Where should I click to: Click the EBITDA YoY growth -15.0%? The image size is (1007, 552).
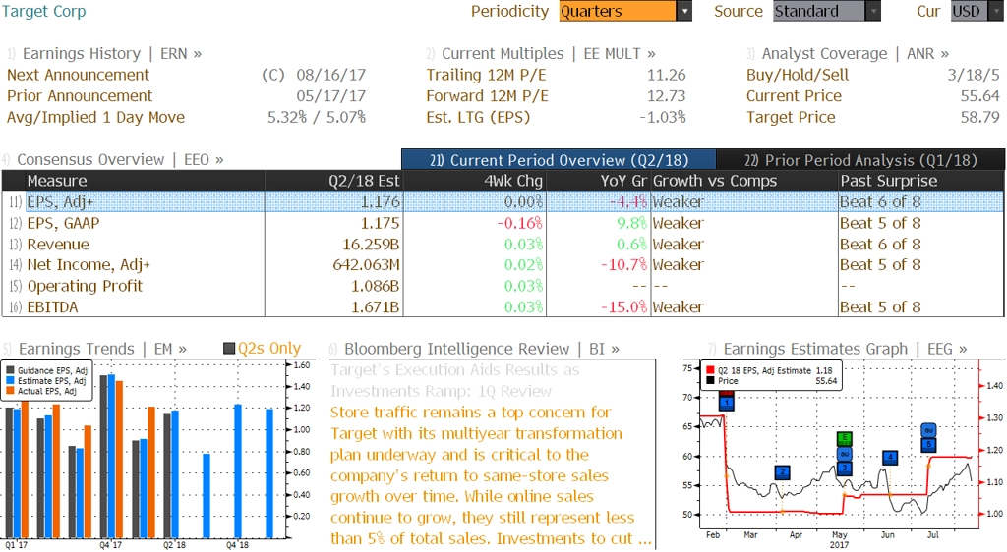(623, 307)
